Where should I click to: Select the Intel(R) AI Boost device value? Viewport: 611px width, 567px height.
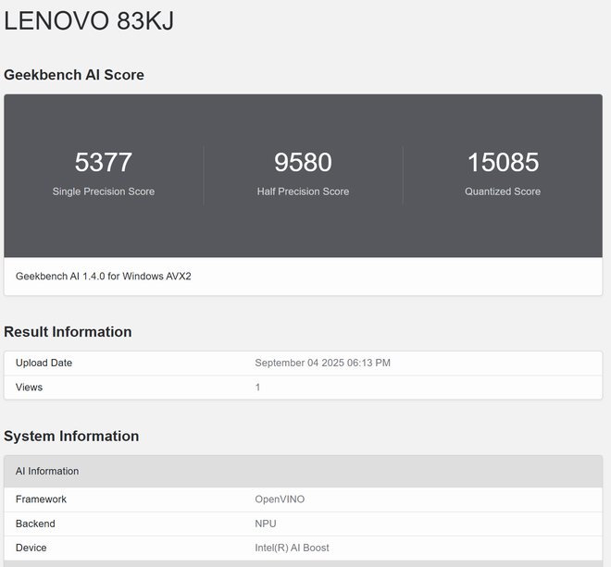coord(292,548)
